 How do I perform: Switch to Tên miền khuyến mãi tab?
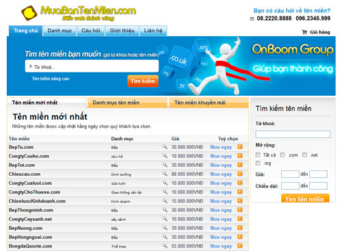(x=209, y=103)
